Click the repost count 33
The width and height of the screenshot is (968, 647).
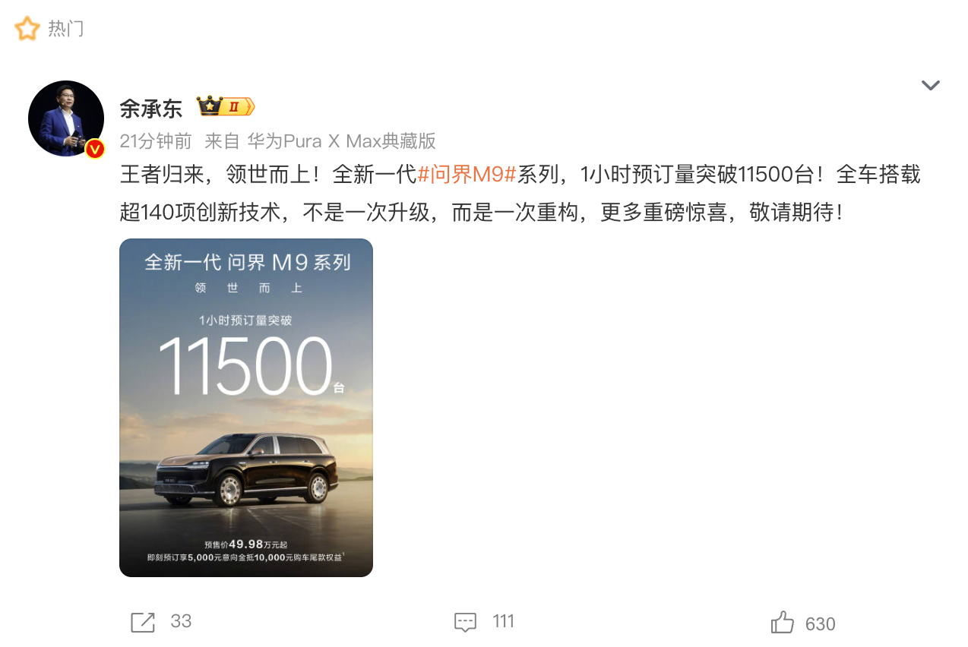point(181,621)
